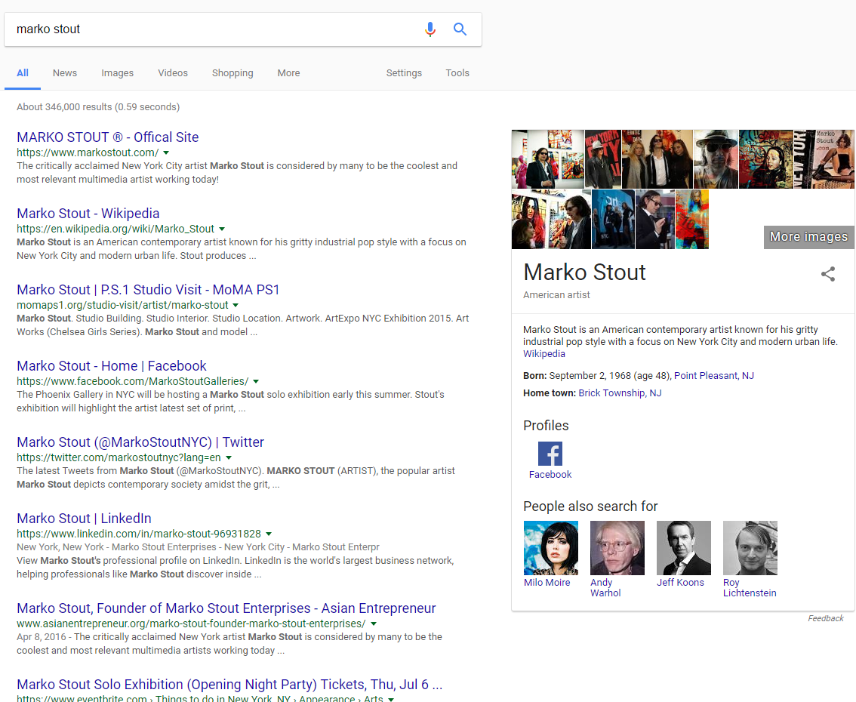Open the Roy Lichtenstein thumbnail

pos(750,548)
